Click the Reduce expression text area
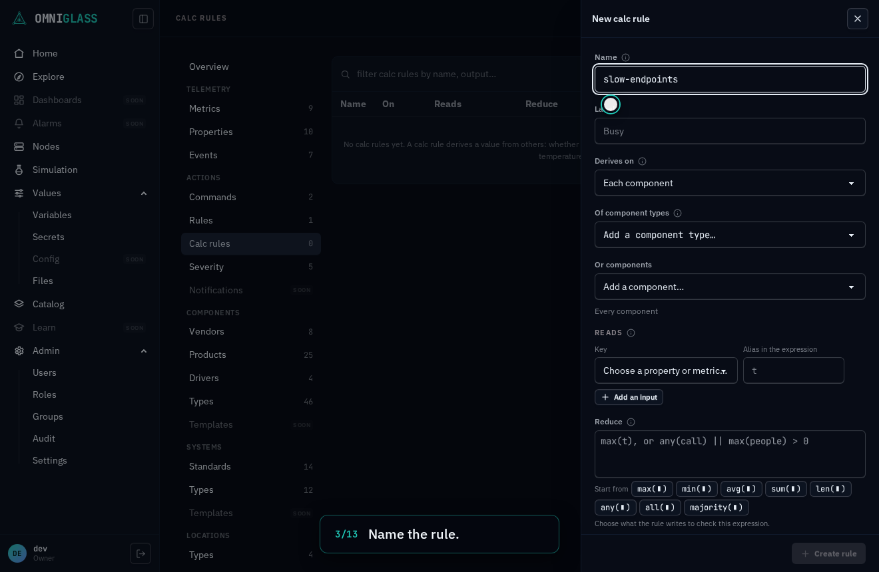Screen dimensions: 879x572 point(730,454)
